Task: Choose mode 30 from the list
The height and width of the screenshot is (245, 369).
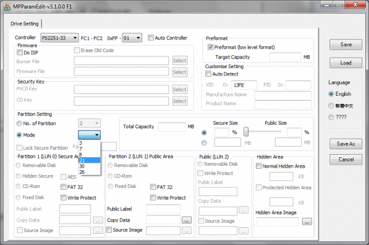Action: click(89, 166)
